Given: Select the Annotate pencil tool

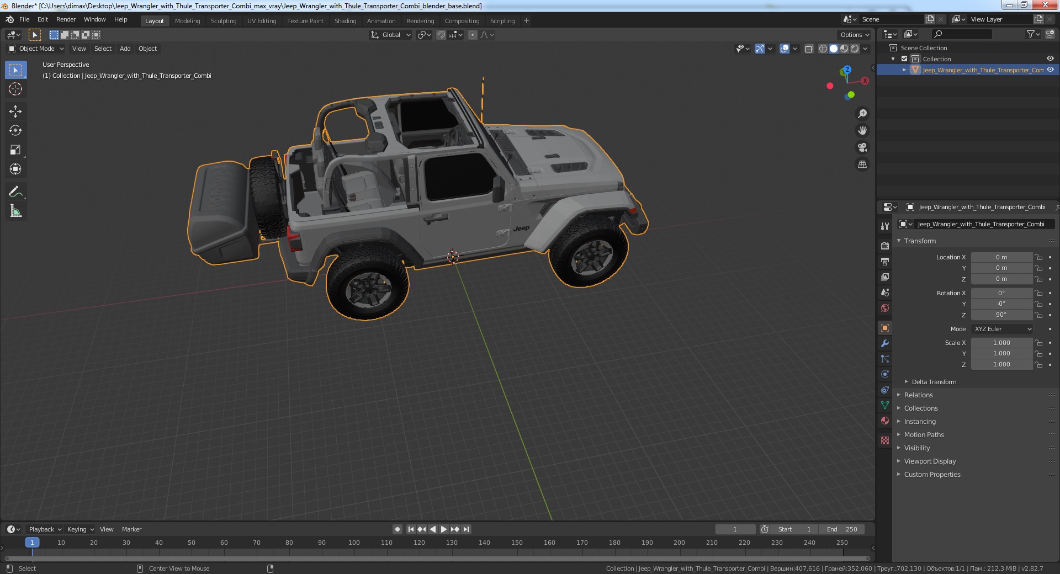Looking at the screenshot, I should [15, 192].
